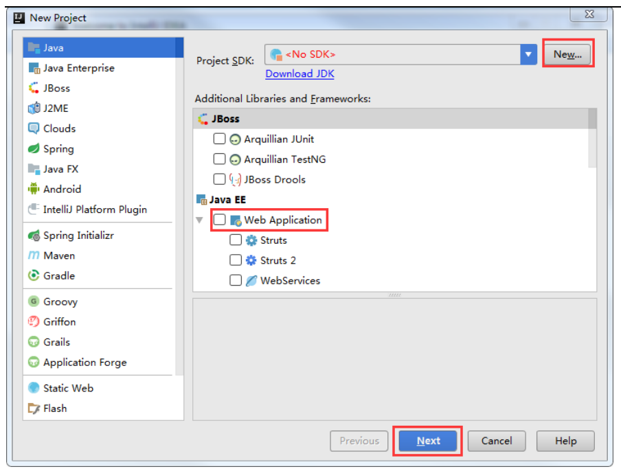This screenshot has height=469, width=621.
Task: Click the Help button
Action: [565, 441]
